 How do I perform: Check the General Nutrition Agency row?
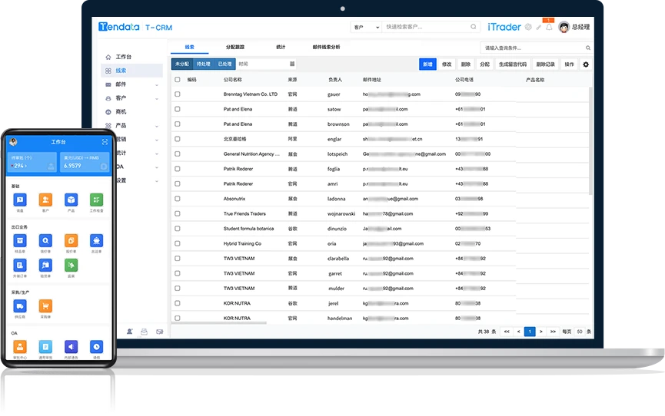point(178,154)
